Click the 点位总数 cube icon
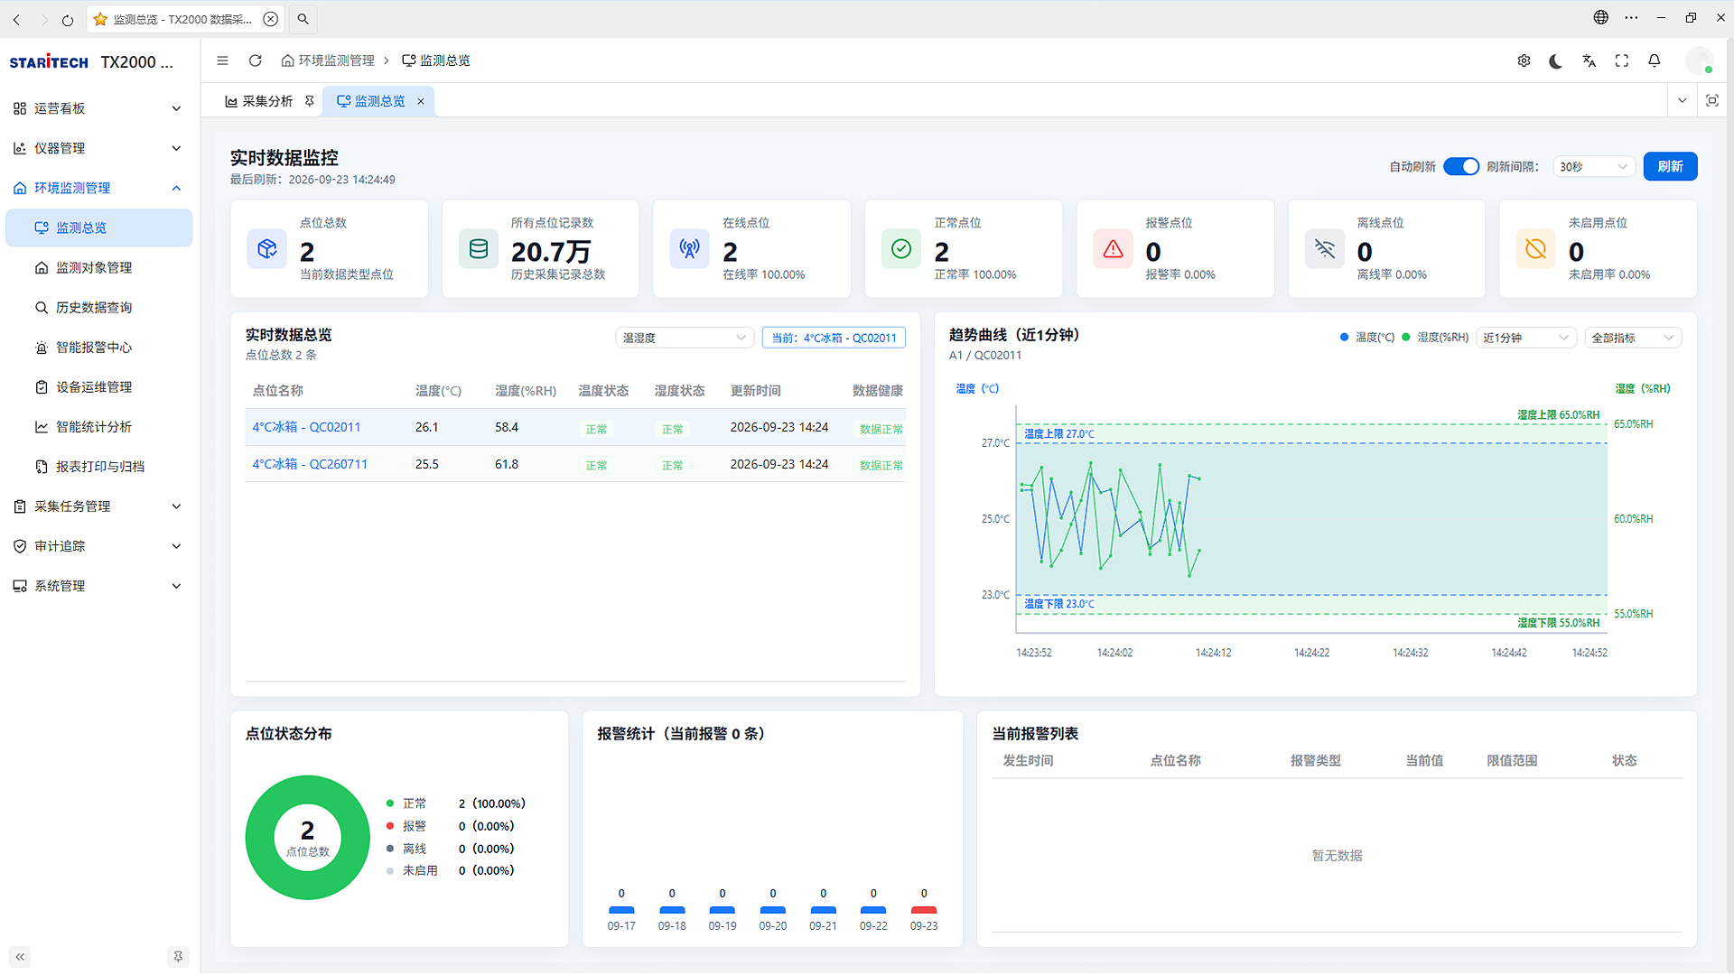The width and height of the screenshot is (1734, 975). [266, 249]
